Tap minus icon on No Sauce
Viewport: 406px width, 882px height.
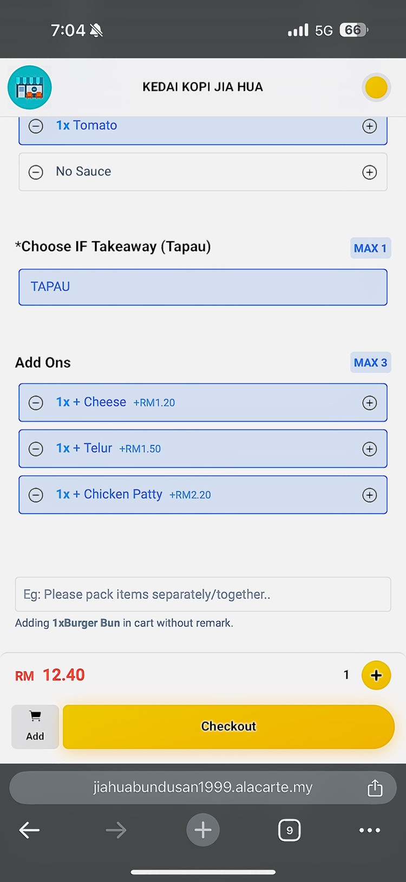coord(36,172)
